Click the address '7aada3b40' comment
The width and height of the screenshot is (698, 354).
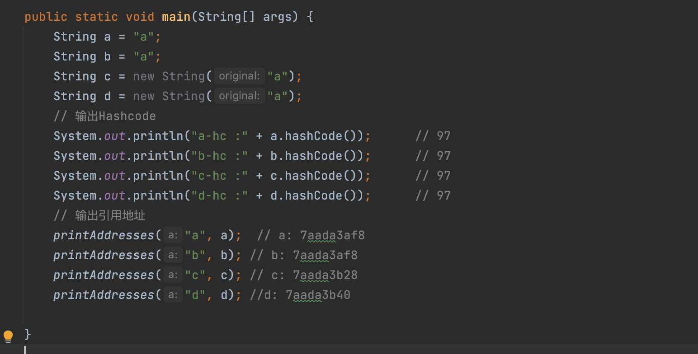318,295
